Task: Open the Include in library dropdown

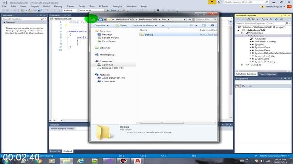Action: pos(145,26)
